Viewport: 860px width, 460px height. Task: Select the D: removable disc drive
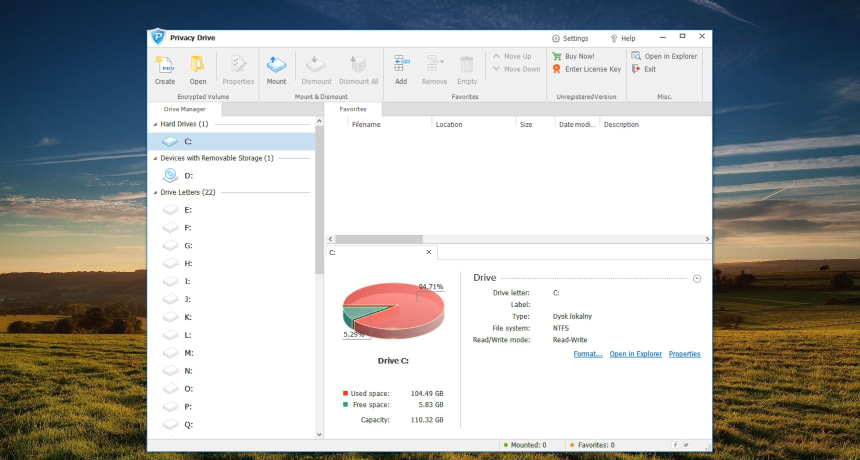[231, 175]
